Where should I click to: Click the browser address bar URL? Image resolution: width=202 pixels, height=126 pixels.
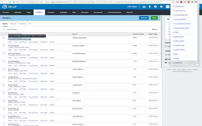103,2
